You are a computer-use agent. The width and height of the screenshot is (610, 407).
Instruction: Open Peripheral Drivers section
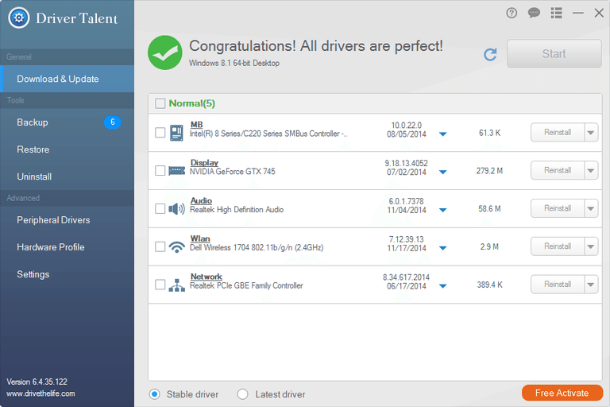coord(68,220)
